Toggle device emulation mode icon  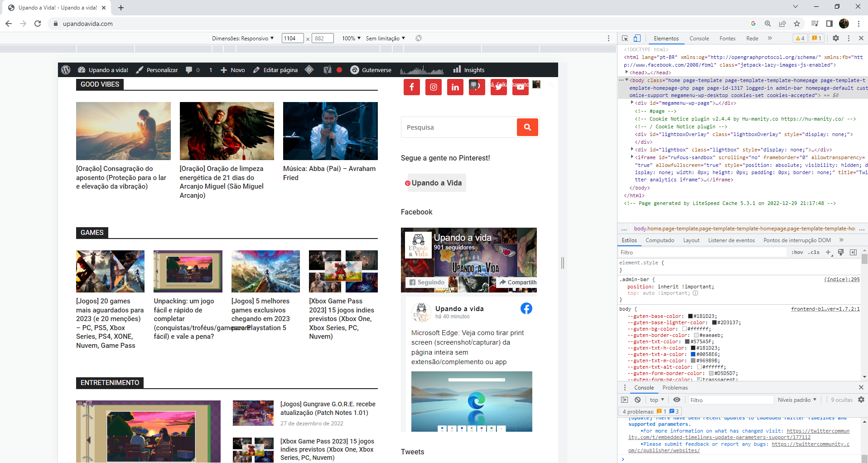(x=638, y=38)
